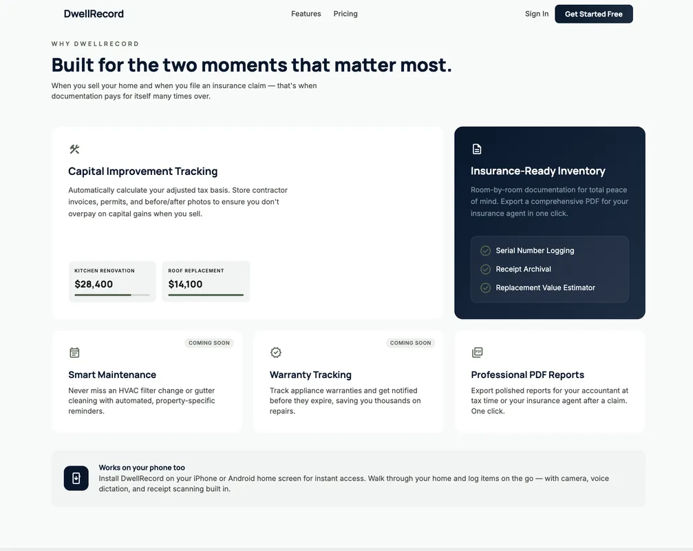Click the verified badge icon above Warranty Tracking
Screen dimensions: 693x551
click(x=276, y=353)
